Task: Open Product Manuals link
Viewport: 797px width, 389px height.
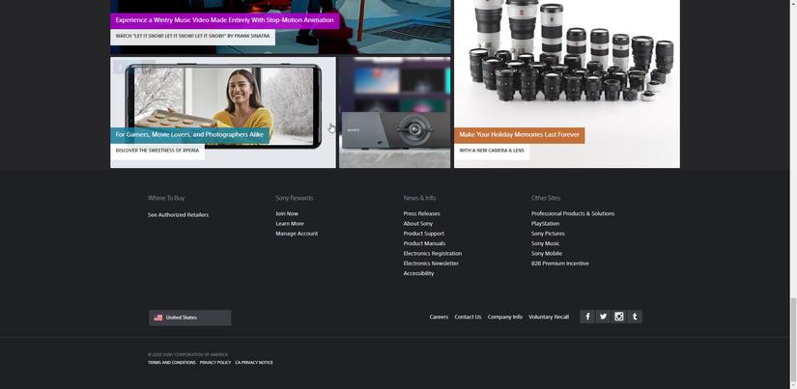Action: pos(424,243)
